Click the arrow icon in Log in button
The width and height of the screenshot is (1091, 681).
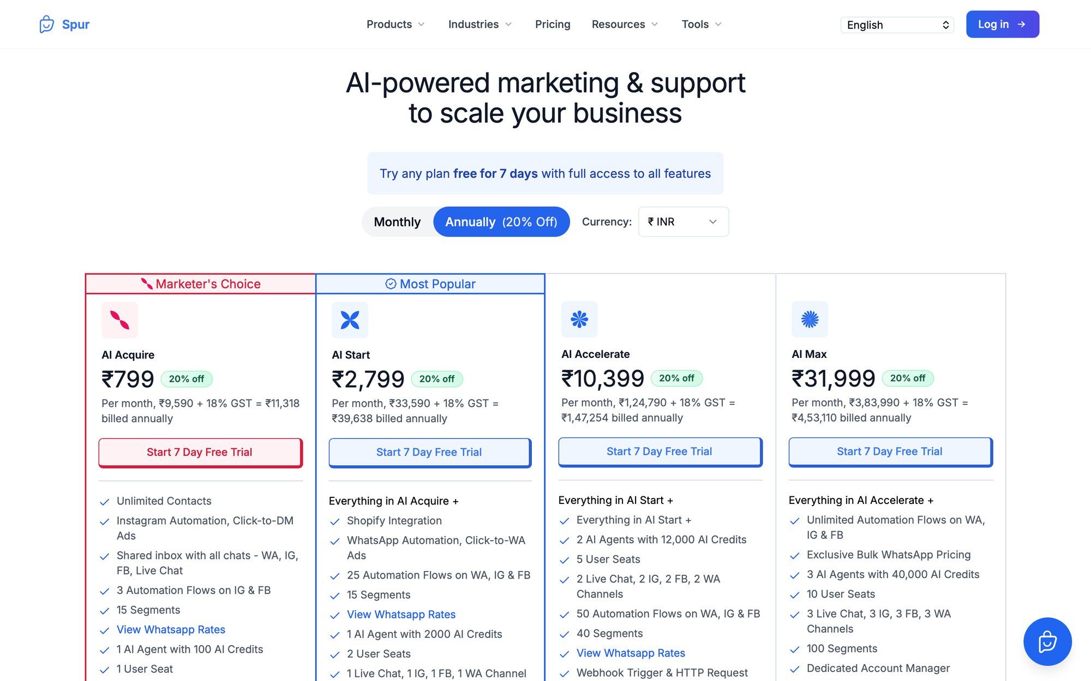[1021, 25]
